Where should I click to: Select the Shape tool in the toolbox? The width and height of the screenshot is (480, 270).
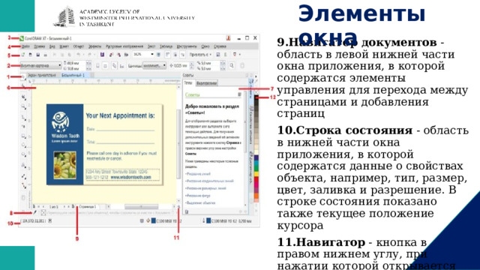tap(23, 87)
